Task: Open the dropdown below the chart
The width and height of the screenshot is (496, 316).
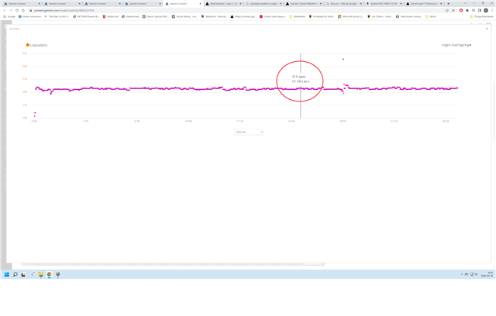Action: click(247, 132)
